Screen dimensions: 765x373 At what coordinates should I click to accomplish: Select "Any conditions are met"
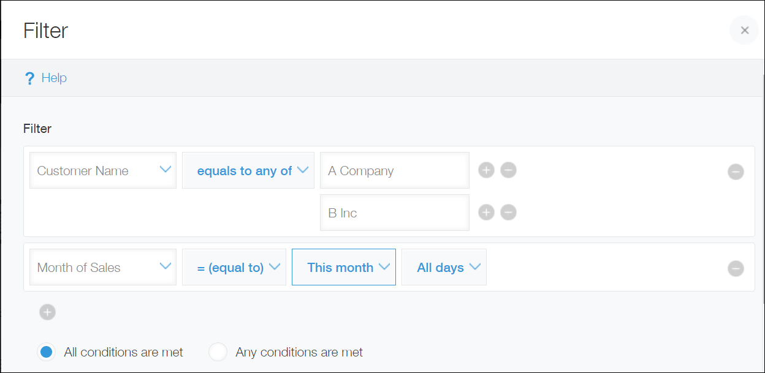tap(218, 352)
